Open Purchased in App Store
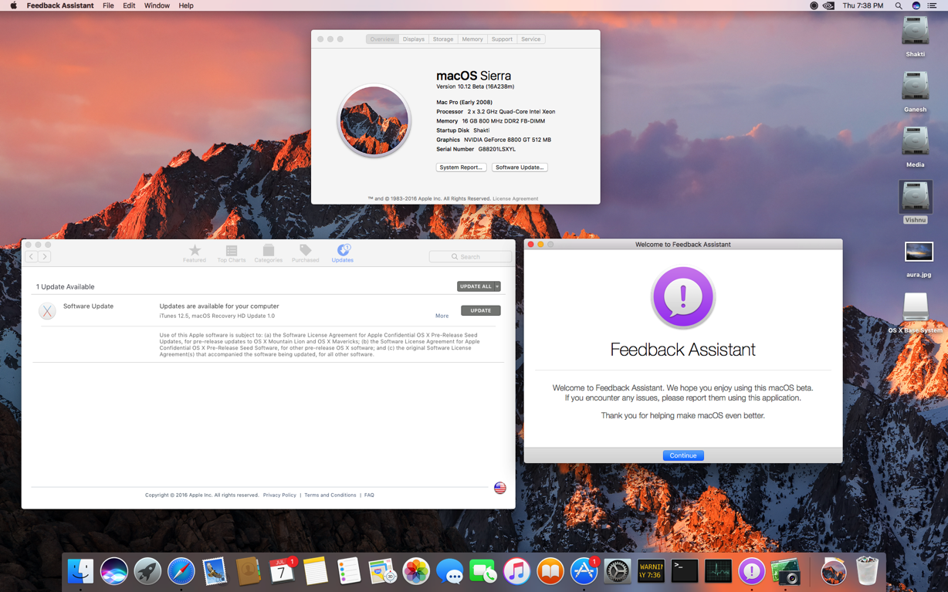The image size is (948, 592). 306,253
